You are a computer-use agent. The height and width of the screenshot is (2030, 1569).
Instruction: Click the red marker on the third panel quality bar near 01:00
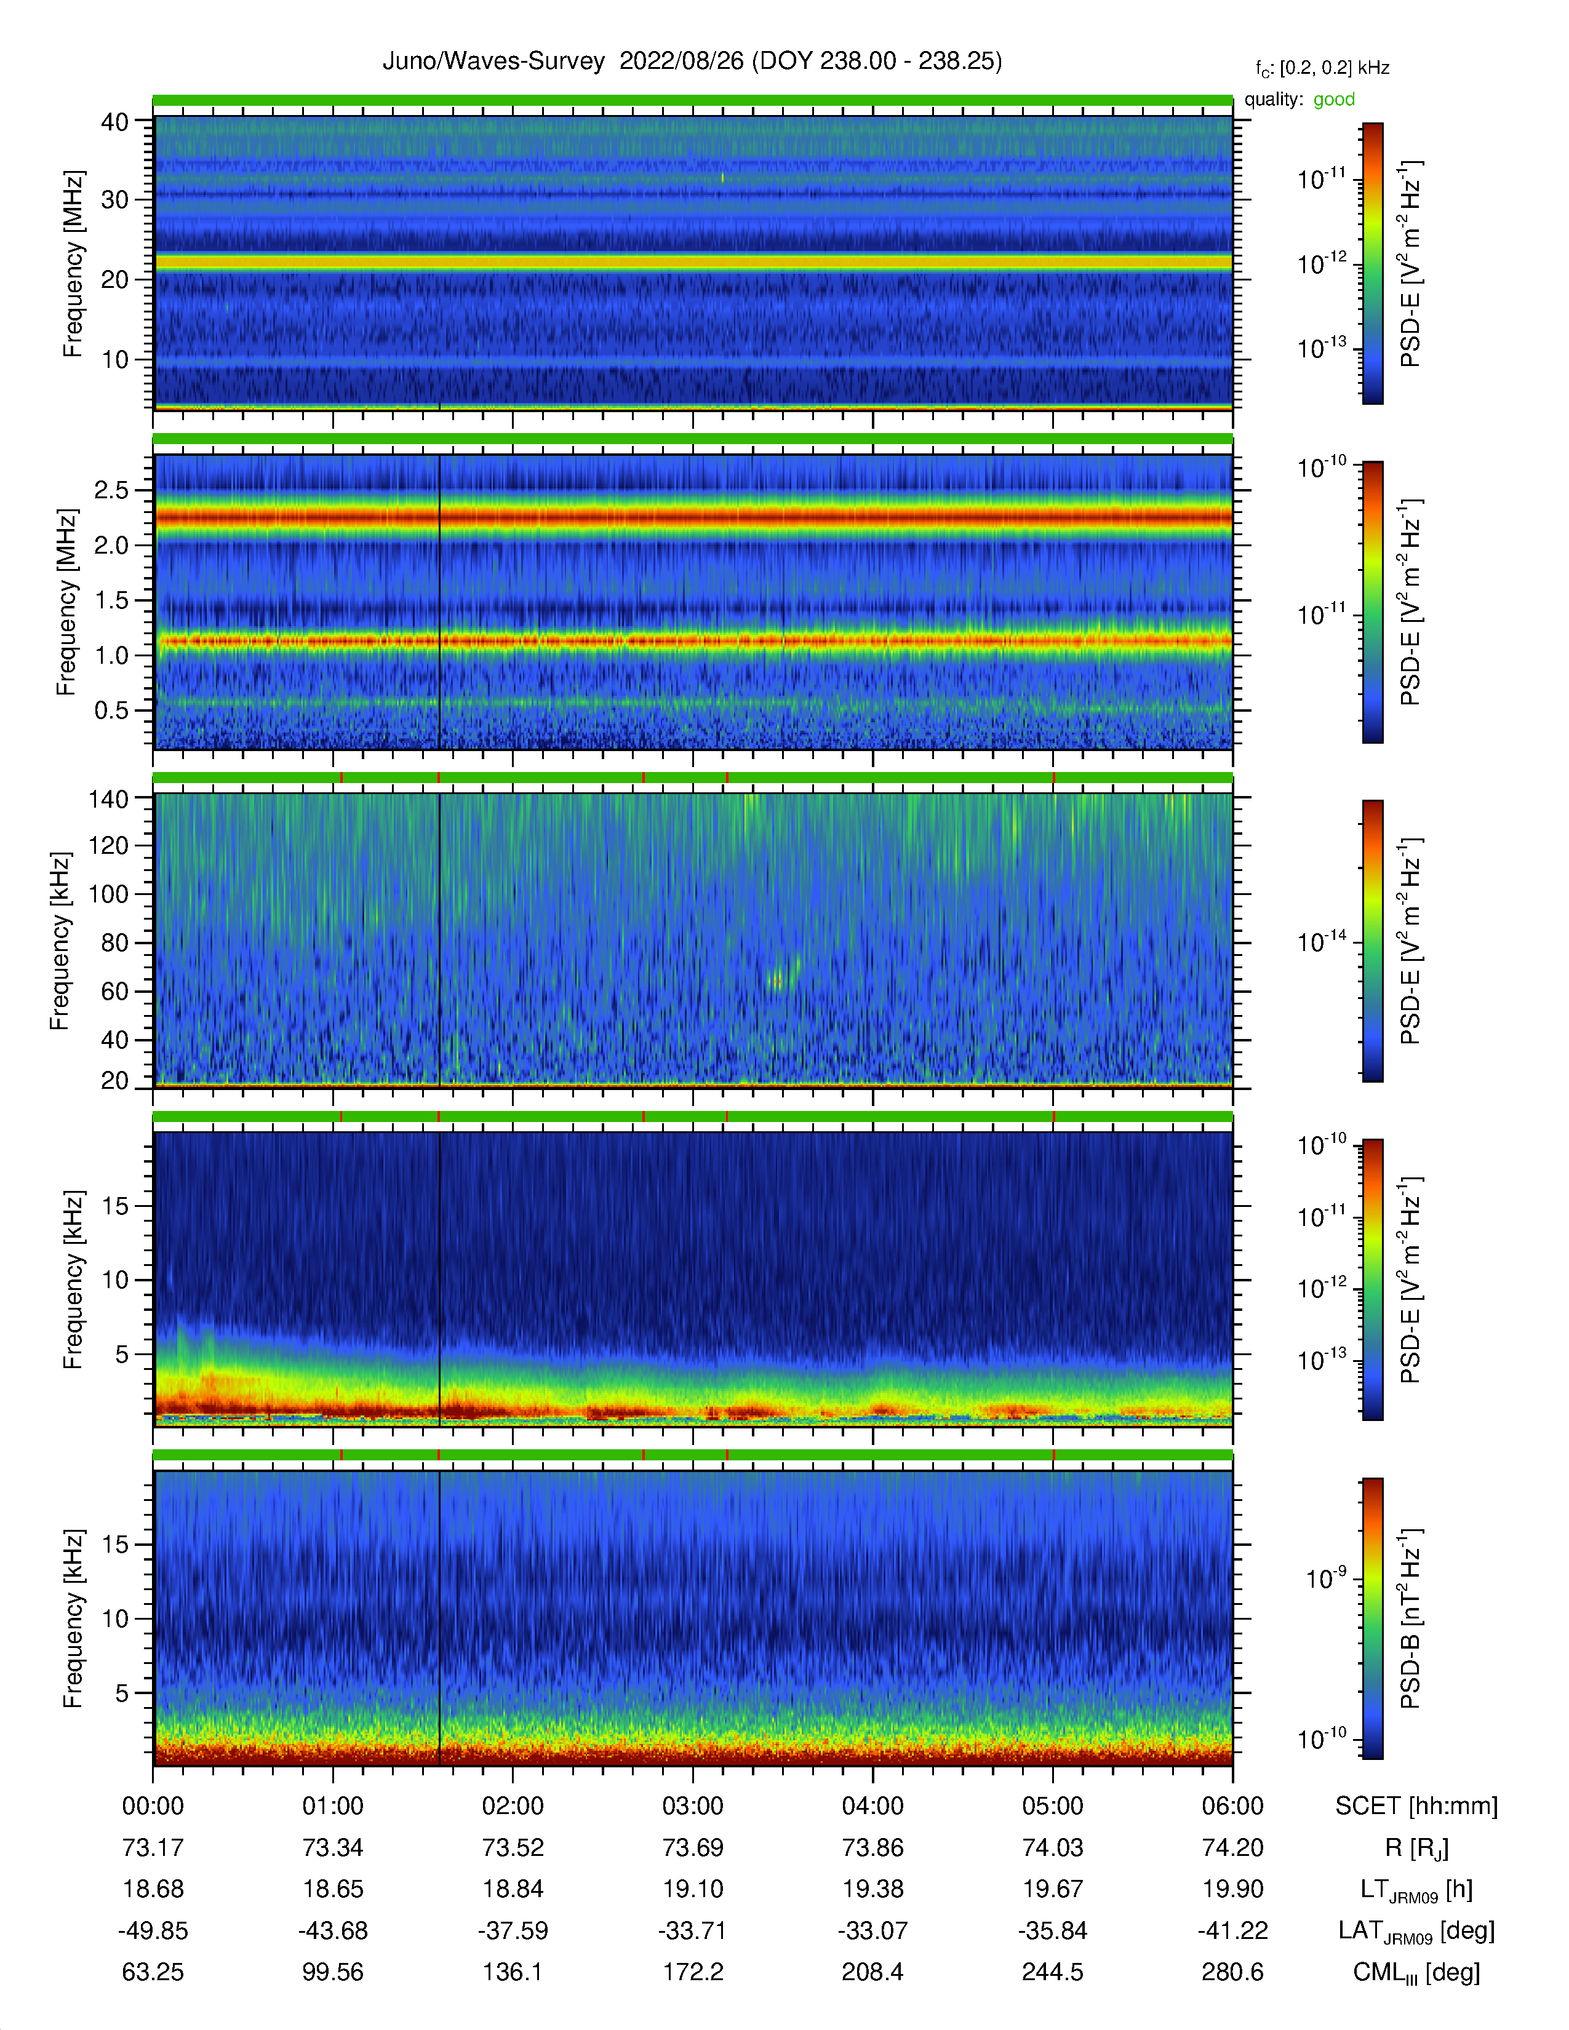341,777
